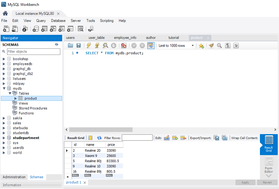The width and height of the screenshot is (279, 189).
Task: Open find panel magnifier icon
Action: click(219, 46)
